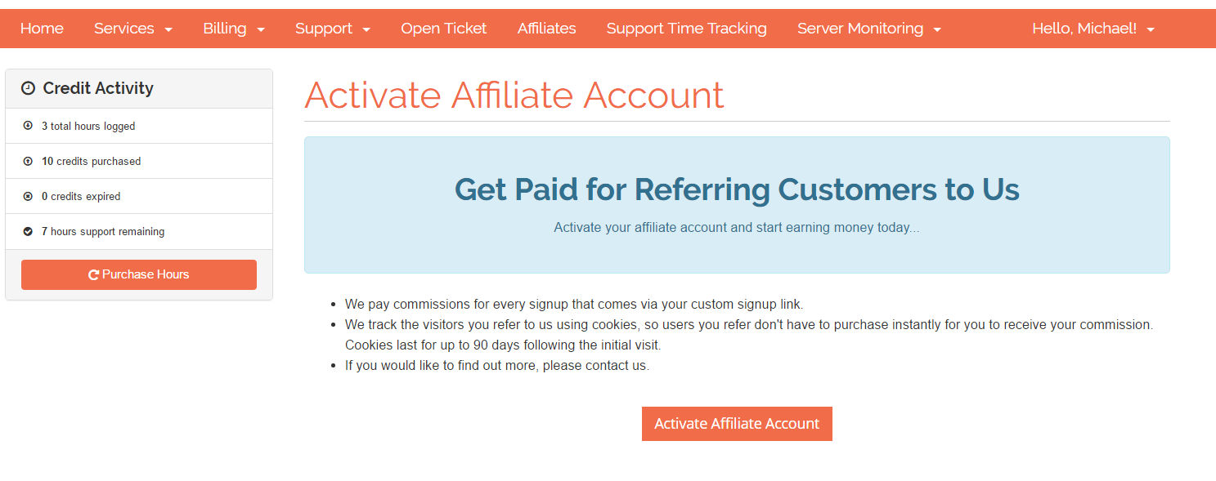Screen dimensions: 1216x481
Task: Go to the Home menu item
Action: 42,29
